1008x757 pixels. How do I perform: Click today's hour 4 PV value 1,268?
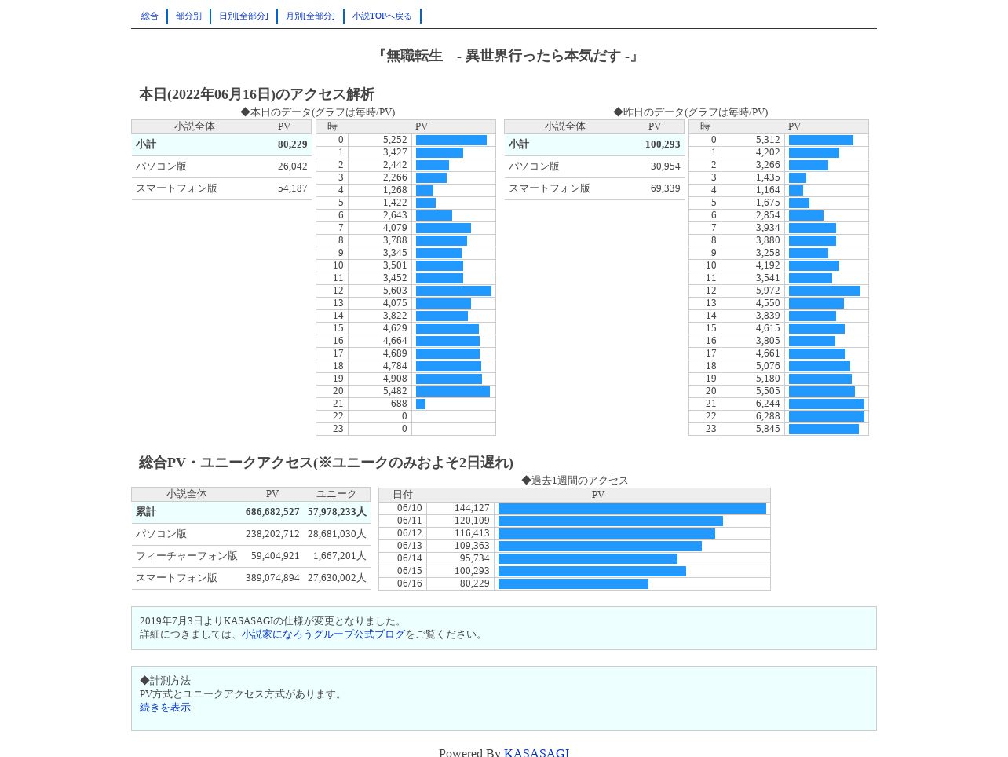[395, 190]
